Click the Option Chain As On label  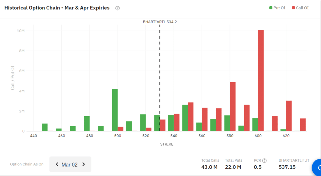click(27, 164)
